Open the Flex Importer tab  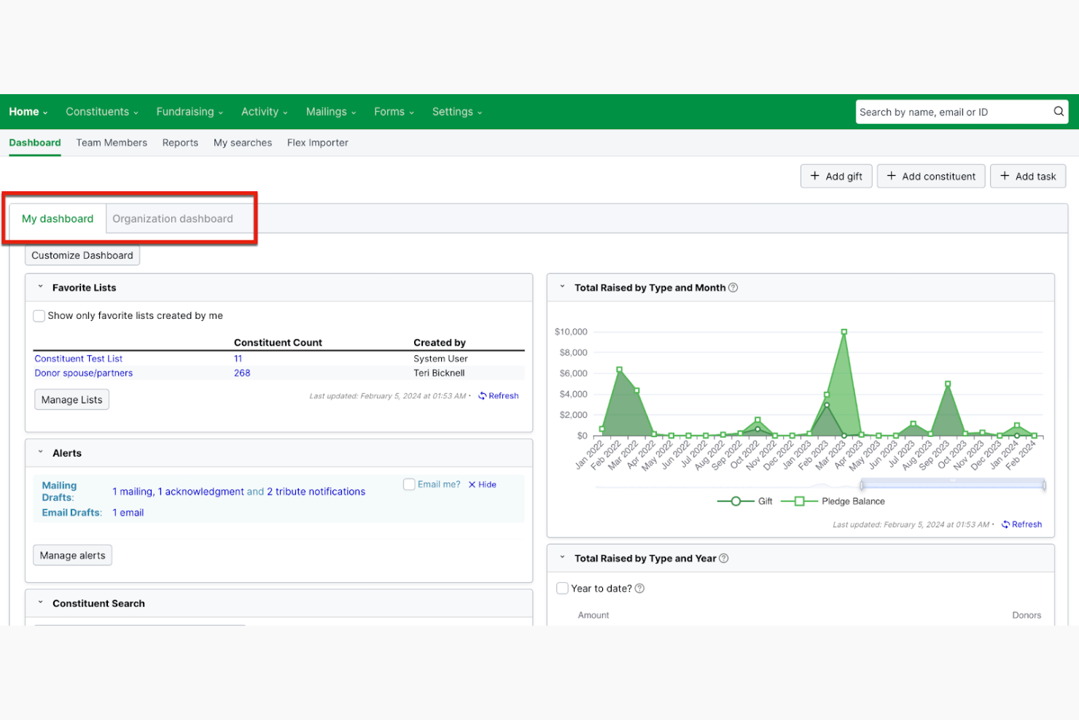point(318,143)
